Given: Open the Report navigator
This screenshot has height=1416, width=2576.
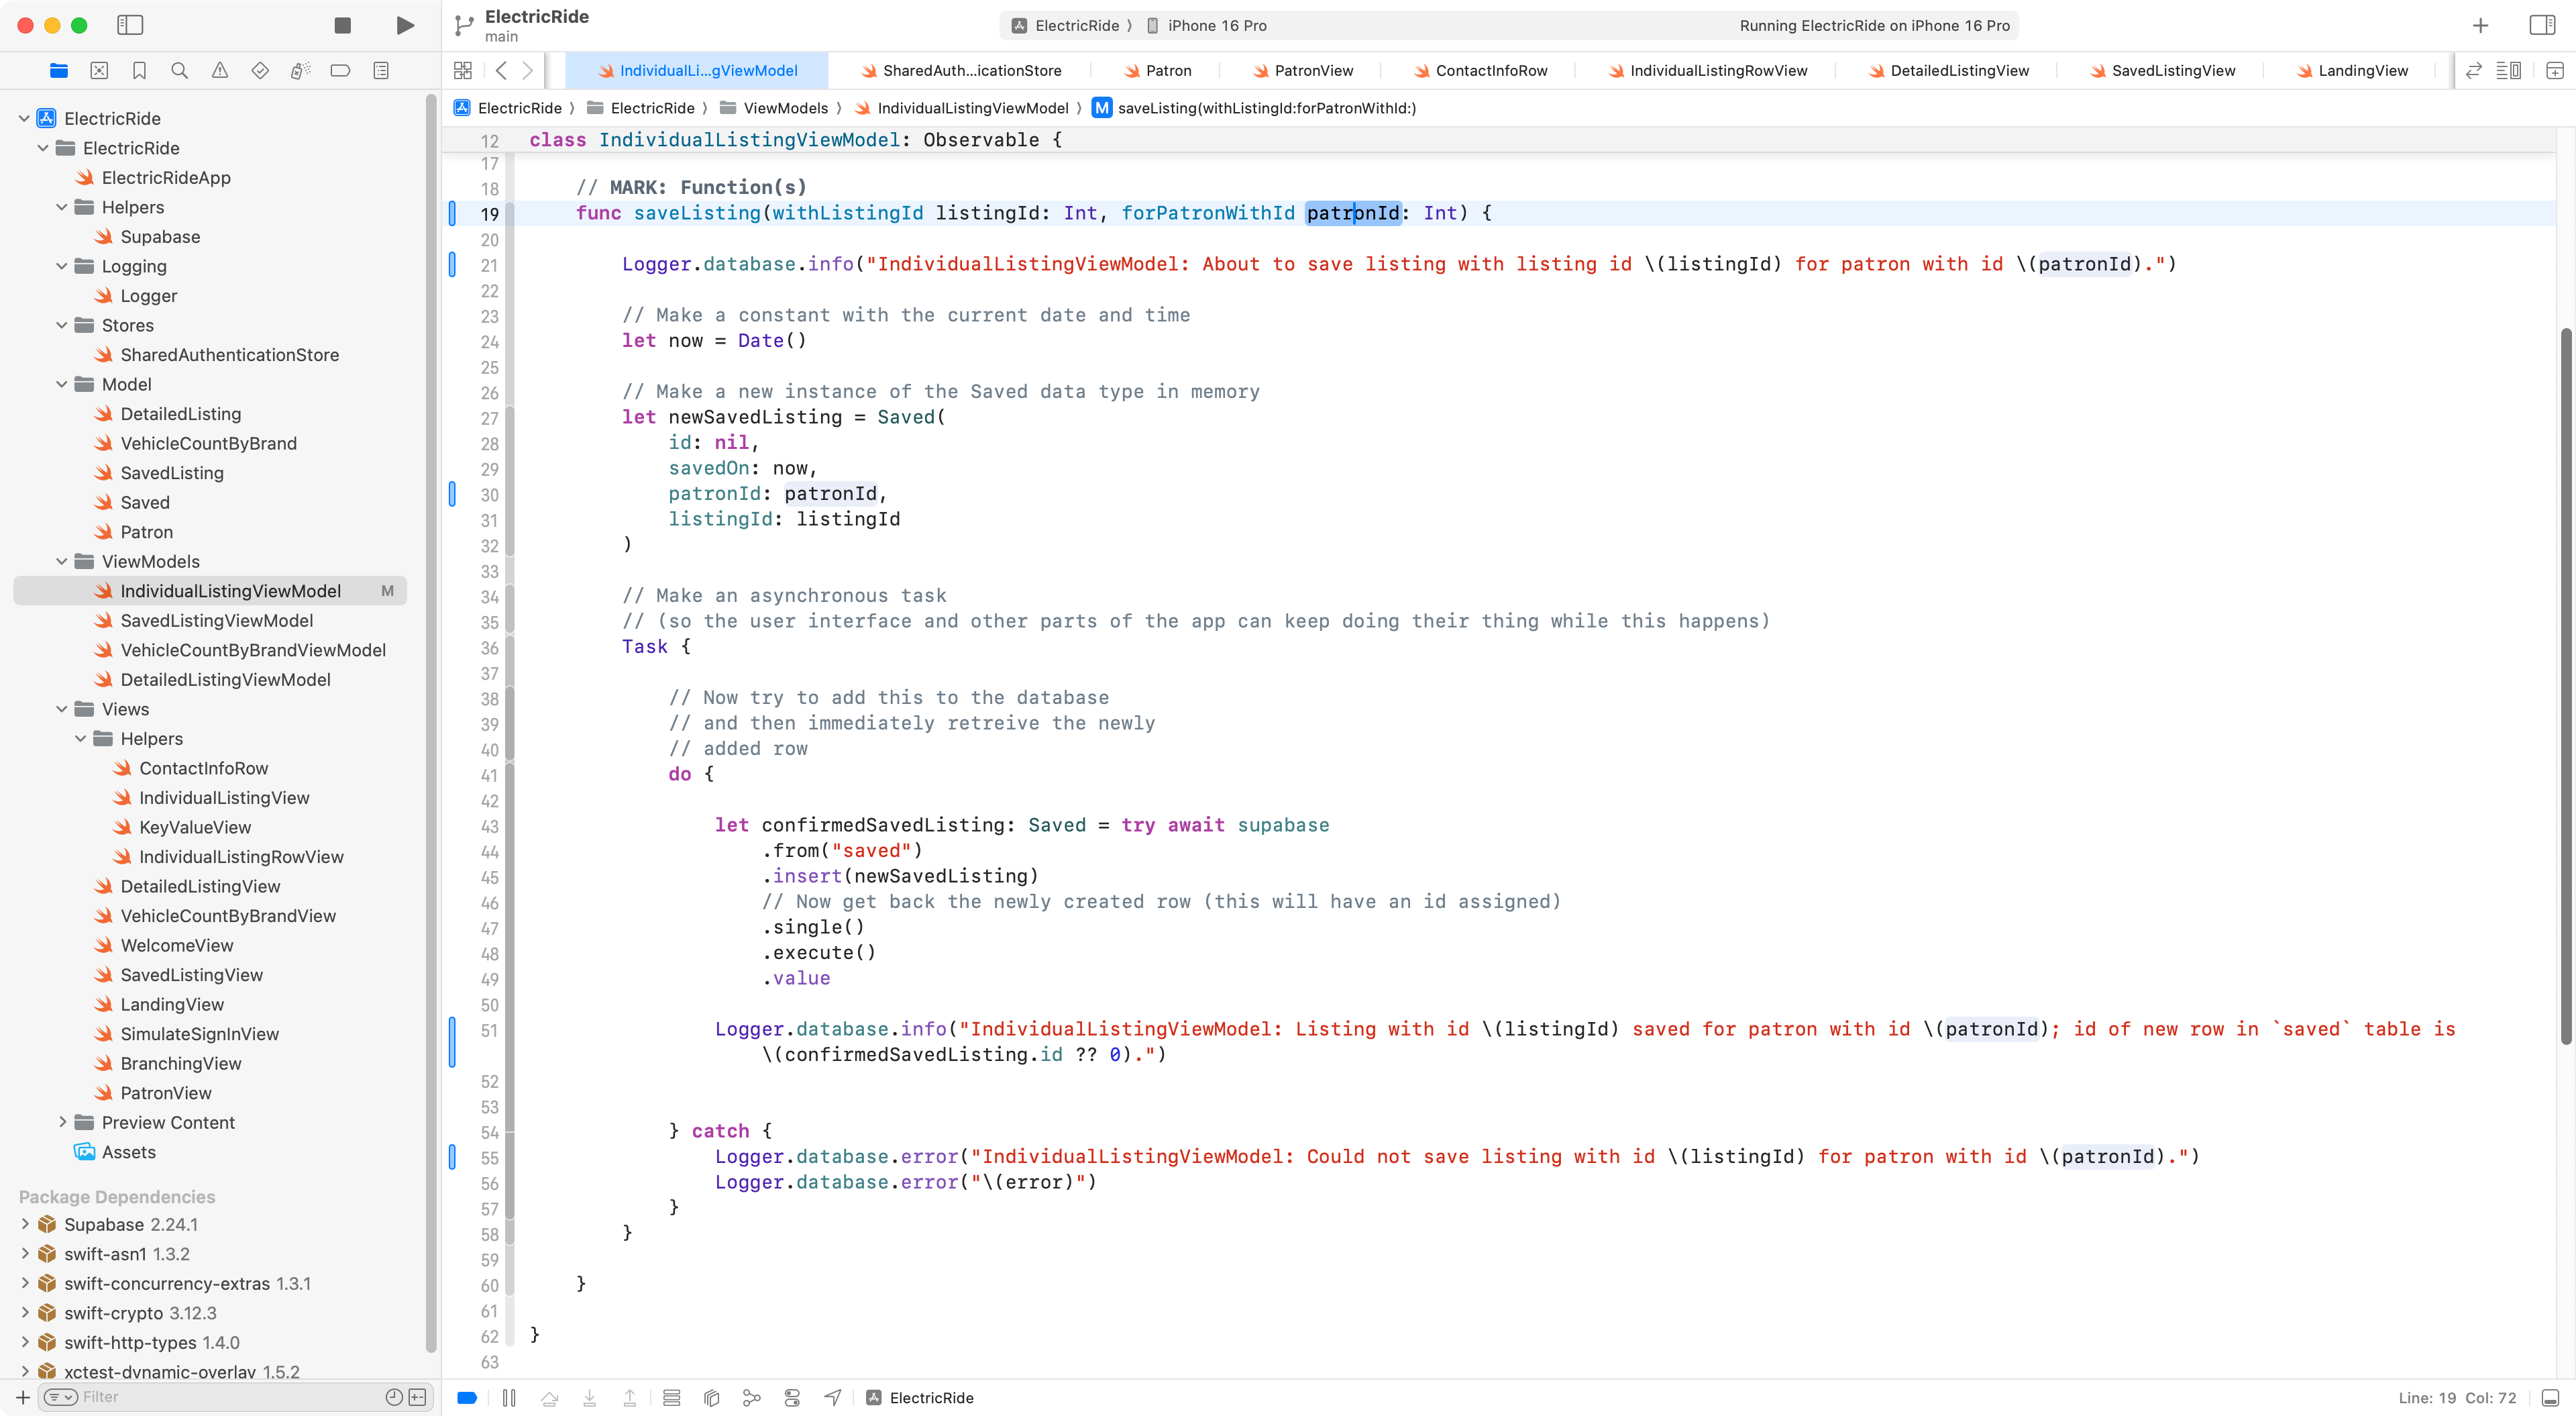Looking at the screenshot, I should coord(381,70).
